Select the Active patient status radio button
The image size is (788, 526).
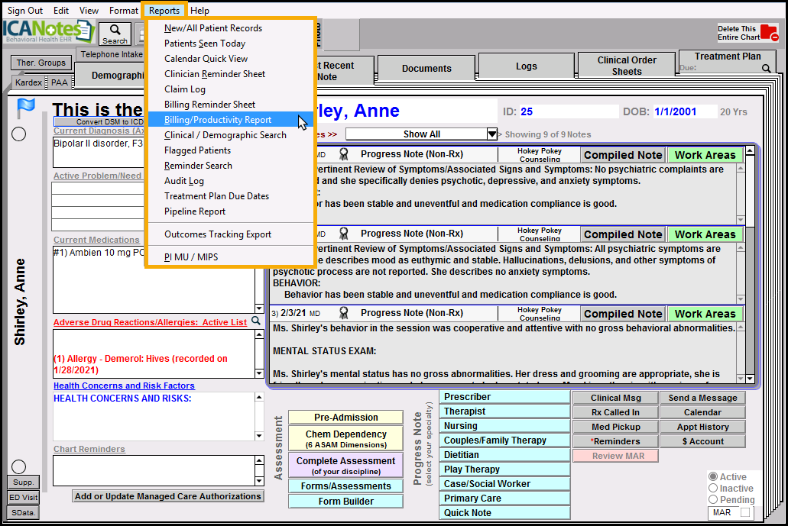click(714, 476)
